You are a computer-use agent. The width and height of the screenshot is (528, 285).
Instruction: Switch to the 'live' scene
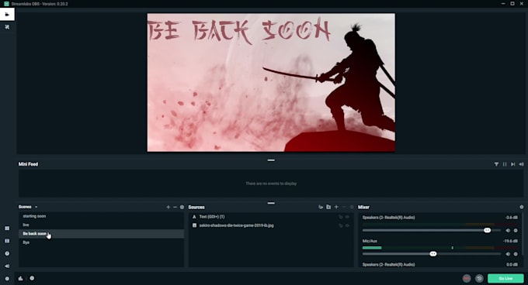(101, 225)
